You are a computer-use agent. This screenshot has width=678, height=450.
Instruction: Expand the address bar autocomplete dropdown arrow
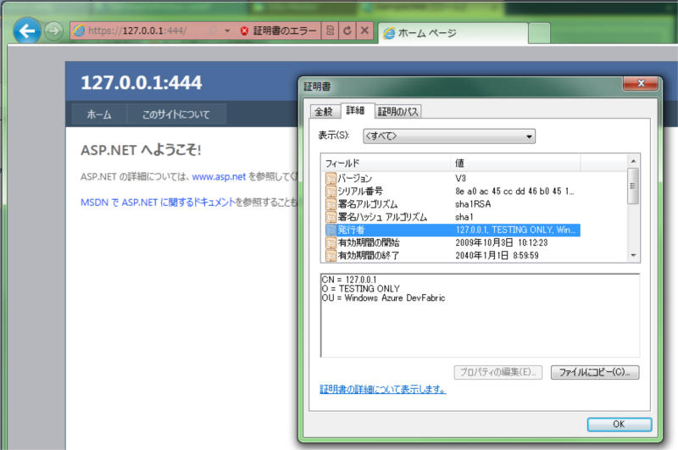coord(227,31)
